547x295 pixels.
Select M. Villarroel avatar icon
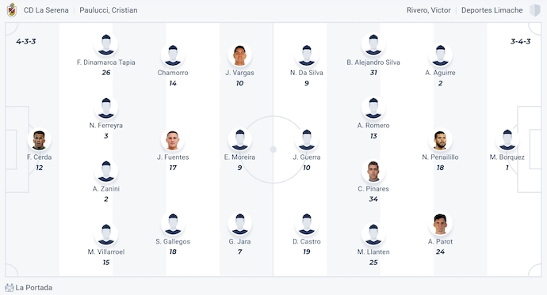tap(106, 234)
